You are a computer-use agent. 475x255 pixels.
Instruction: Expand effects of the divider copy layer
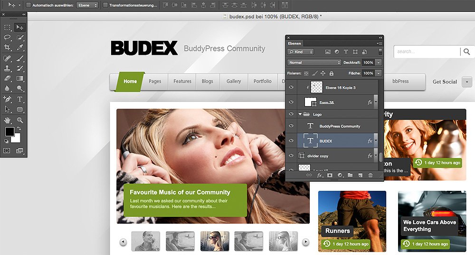click(x=376, y=156)
